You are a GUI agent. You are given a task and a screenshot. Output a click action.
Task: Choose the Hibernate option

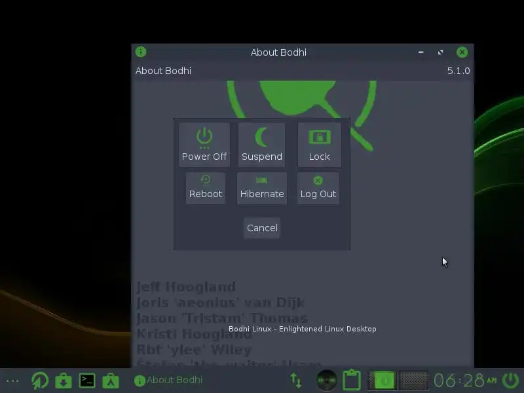(262, 188)
